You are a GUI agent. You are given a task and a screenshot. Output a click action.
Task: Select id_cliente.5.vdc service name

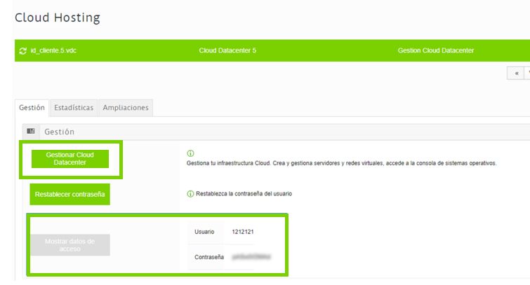point(53,50)
